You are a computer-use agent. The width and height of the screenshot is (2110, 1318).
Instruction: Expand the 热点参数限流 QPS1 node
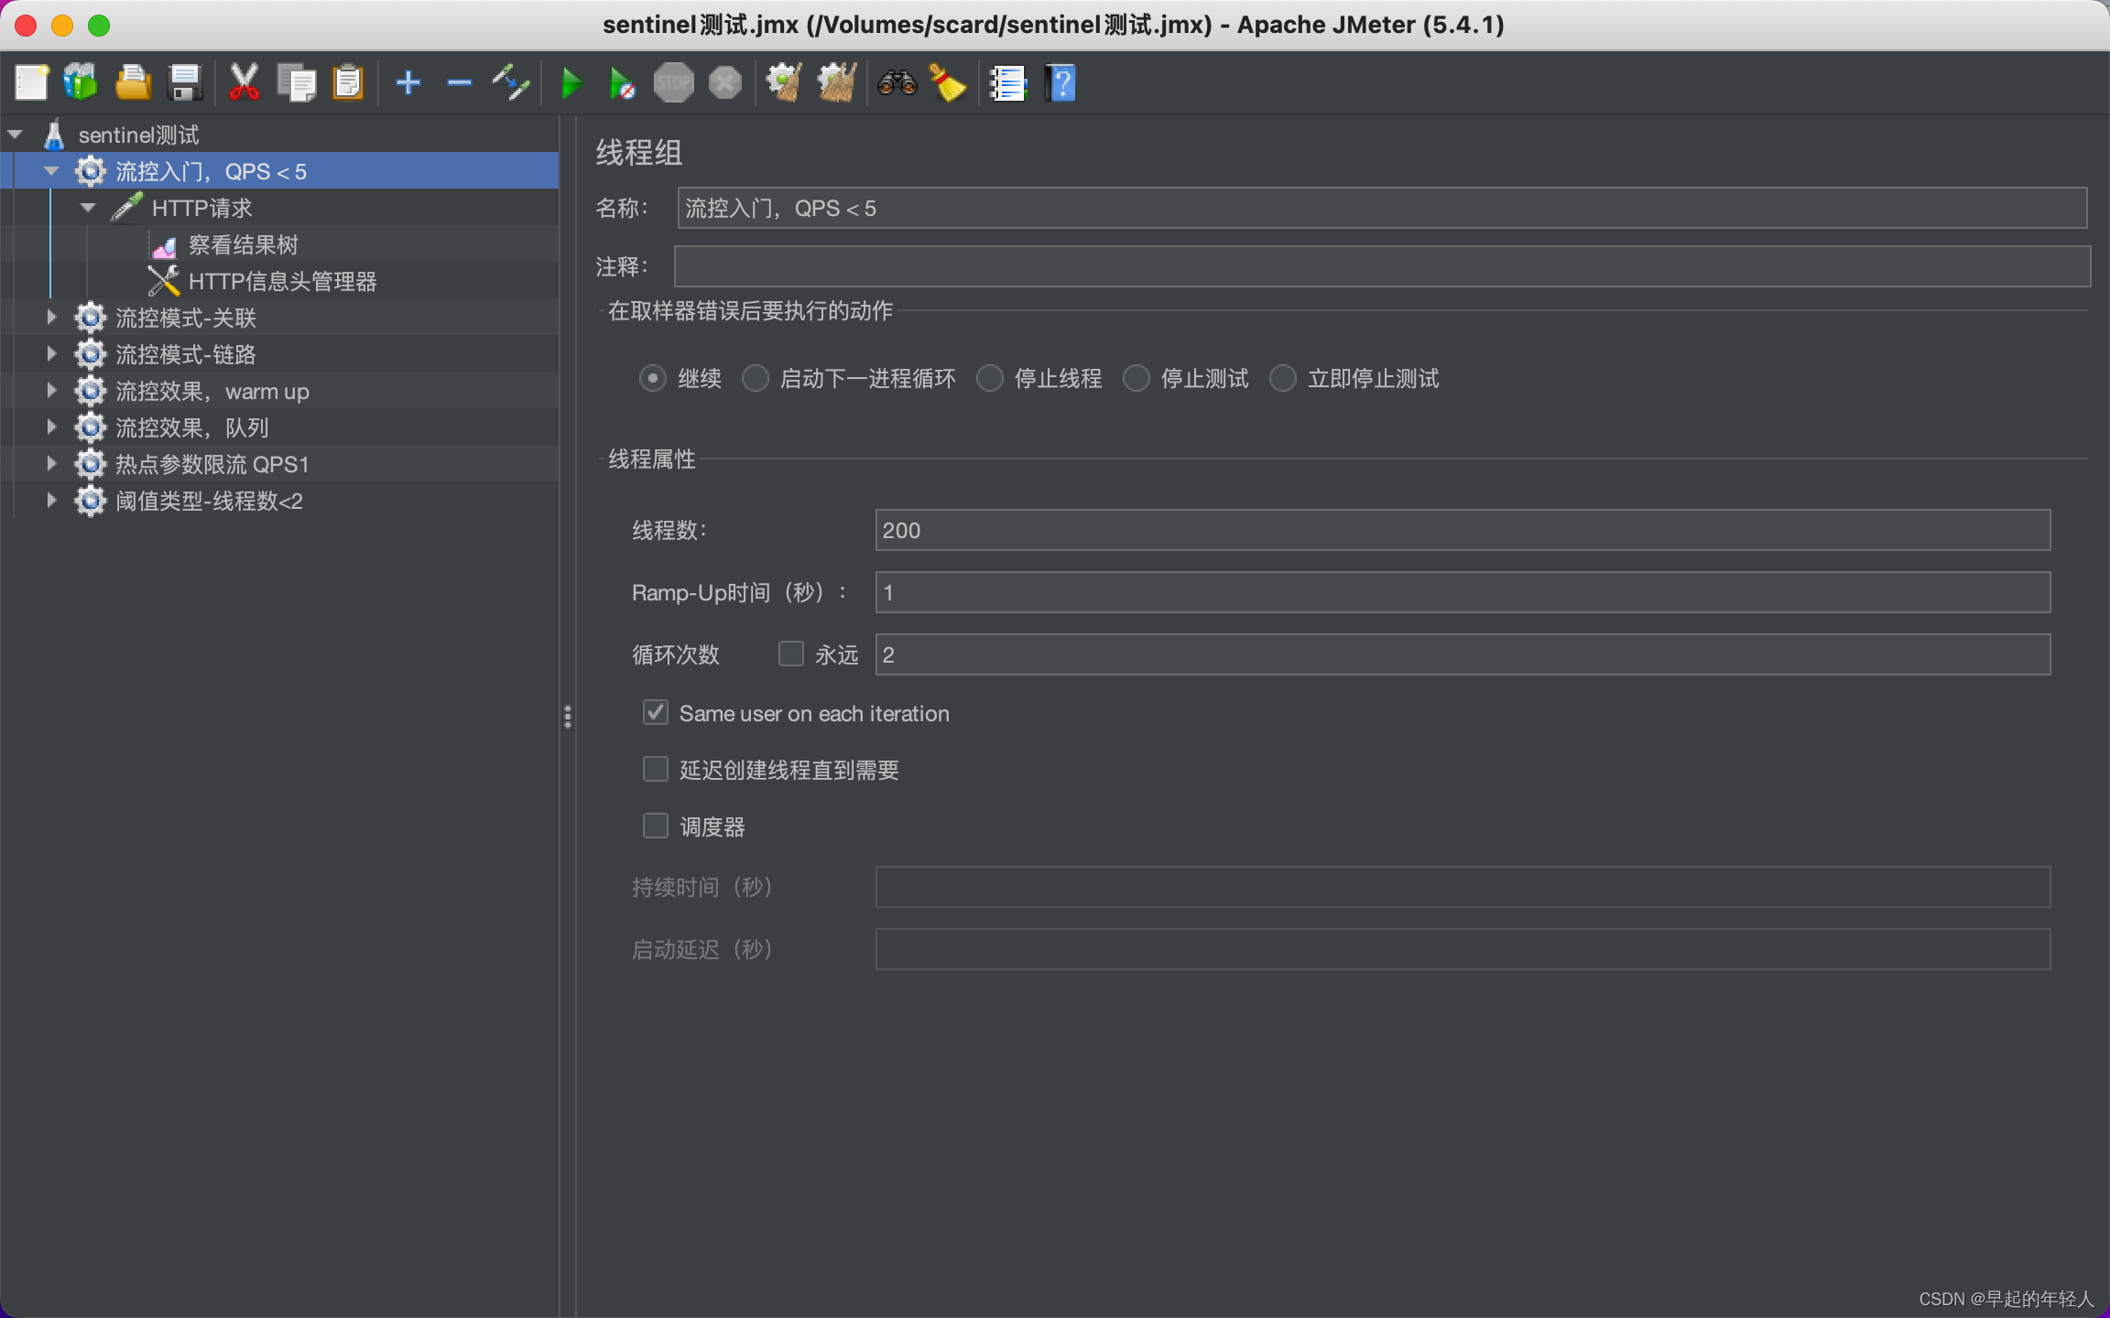(x=51, y=464)
